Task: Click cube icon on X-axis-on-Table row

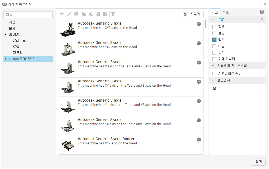Action: tap(199, 63)
